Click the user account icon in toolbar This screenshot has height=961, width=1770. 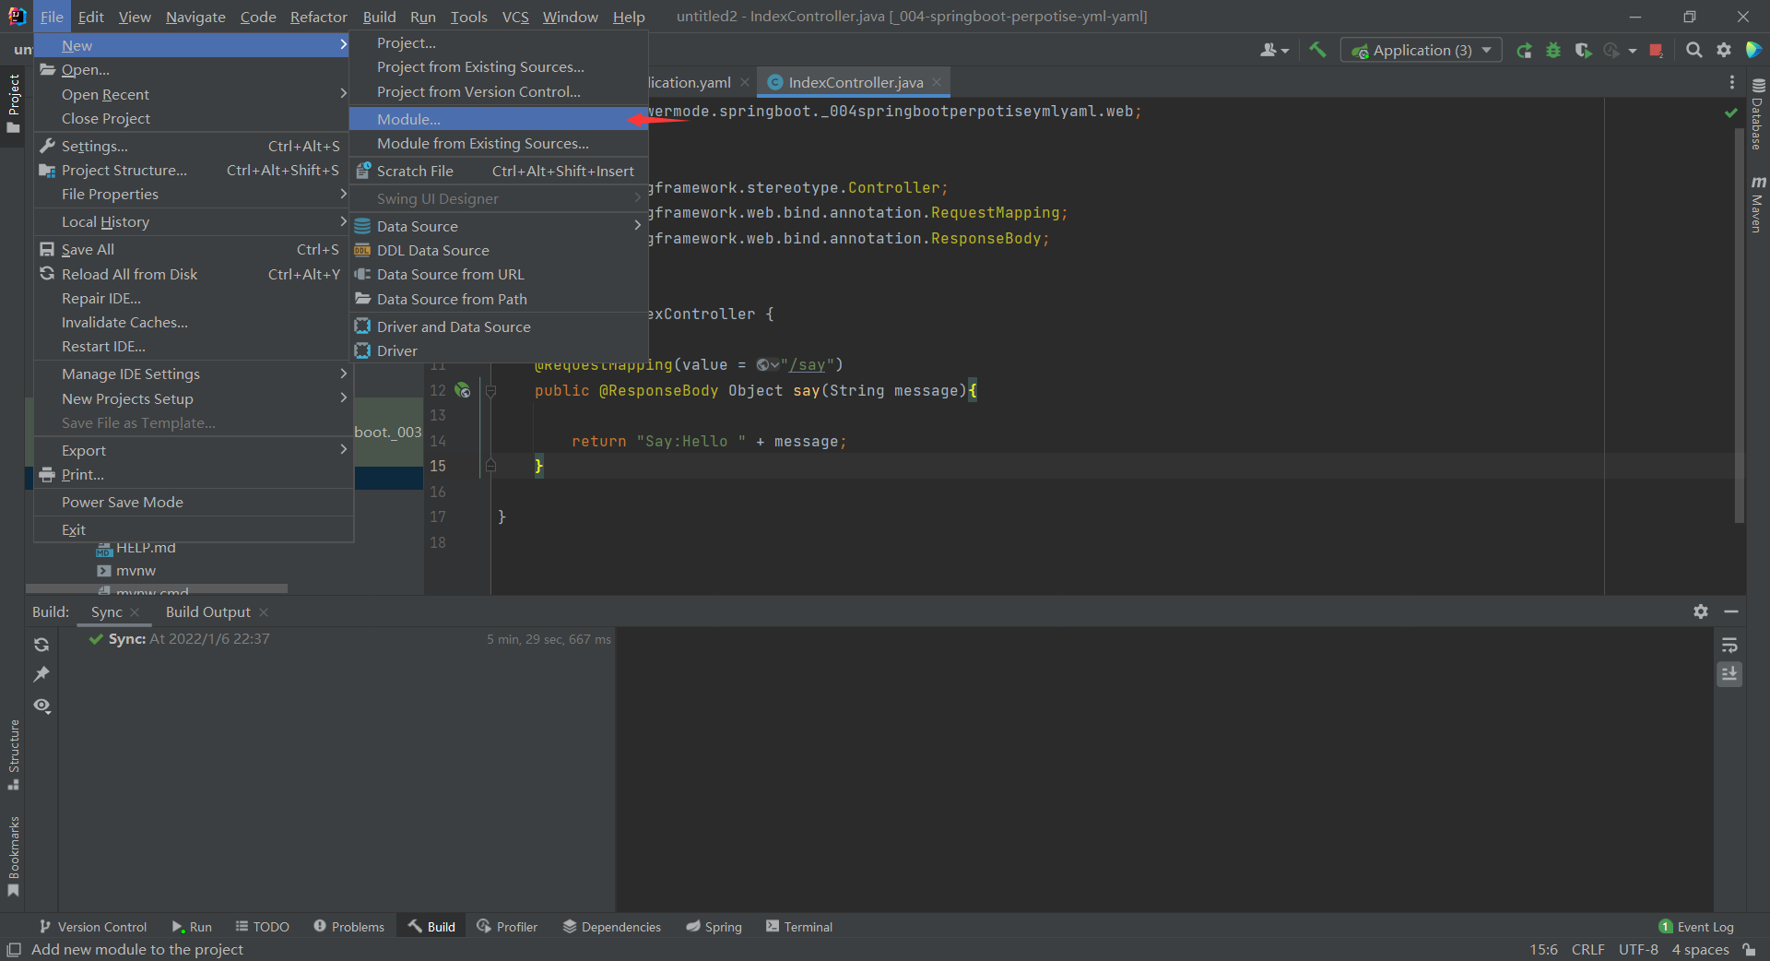pos(1274,51)
